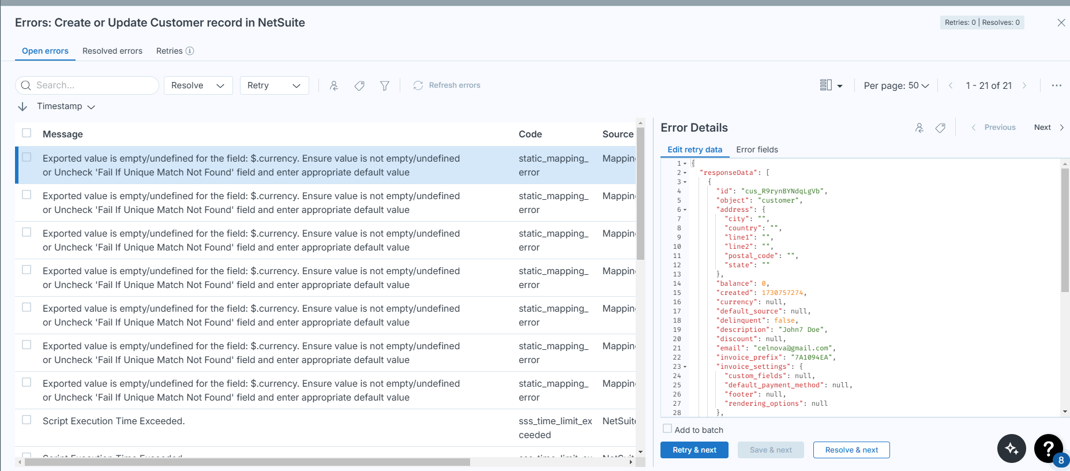Open the Per page: 50 dropdown
1070x471 pixels.
(x=896, y=85)
